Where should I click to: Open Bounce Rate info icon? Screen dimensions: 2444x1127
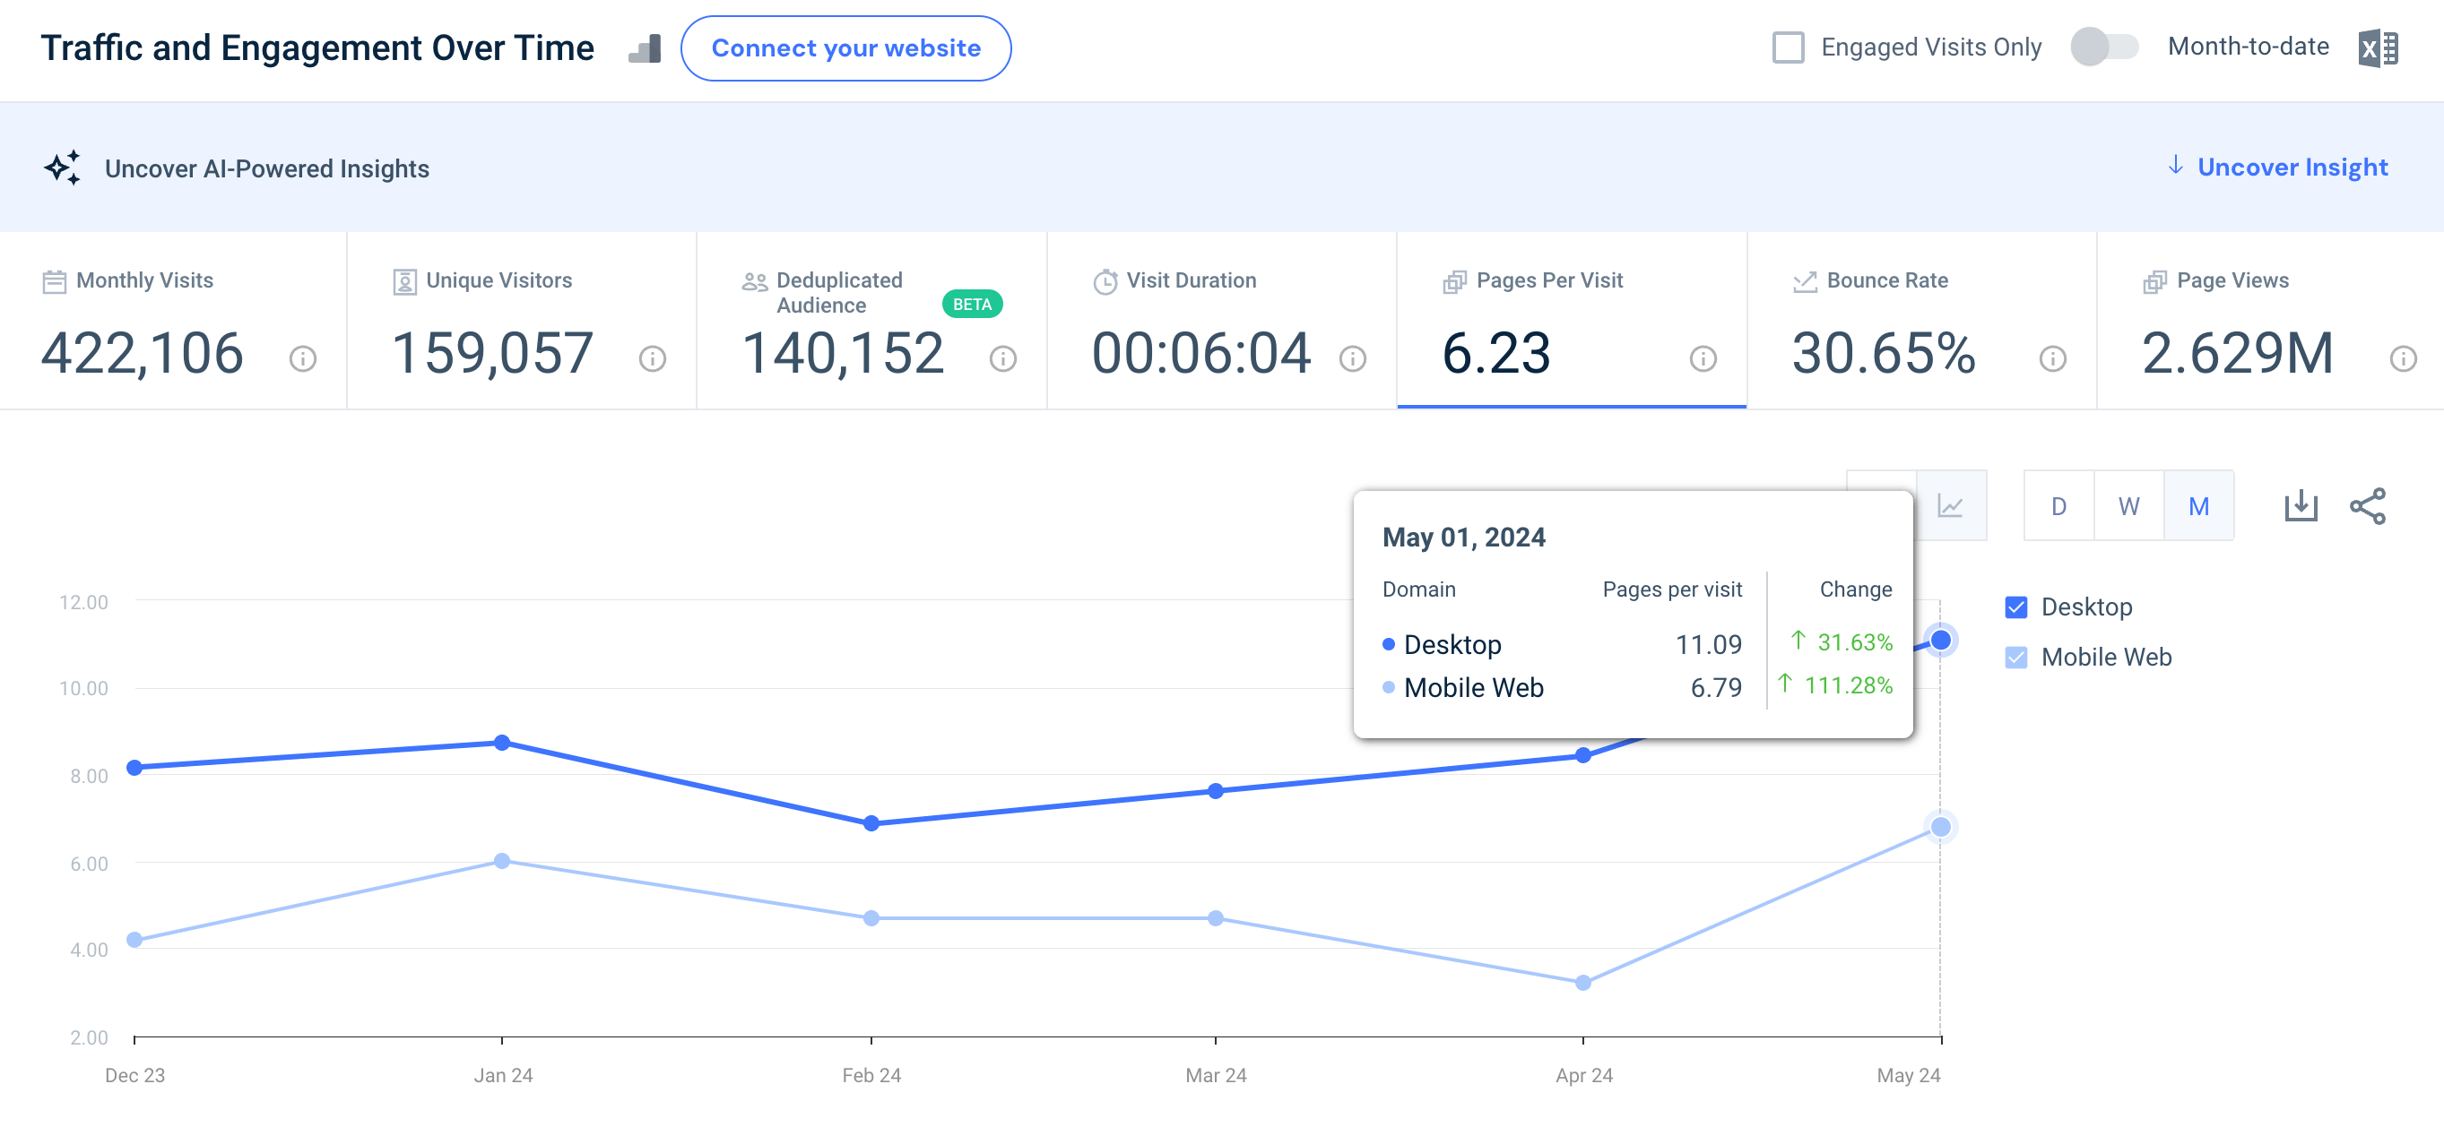pos(2052,359)
